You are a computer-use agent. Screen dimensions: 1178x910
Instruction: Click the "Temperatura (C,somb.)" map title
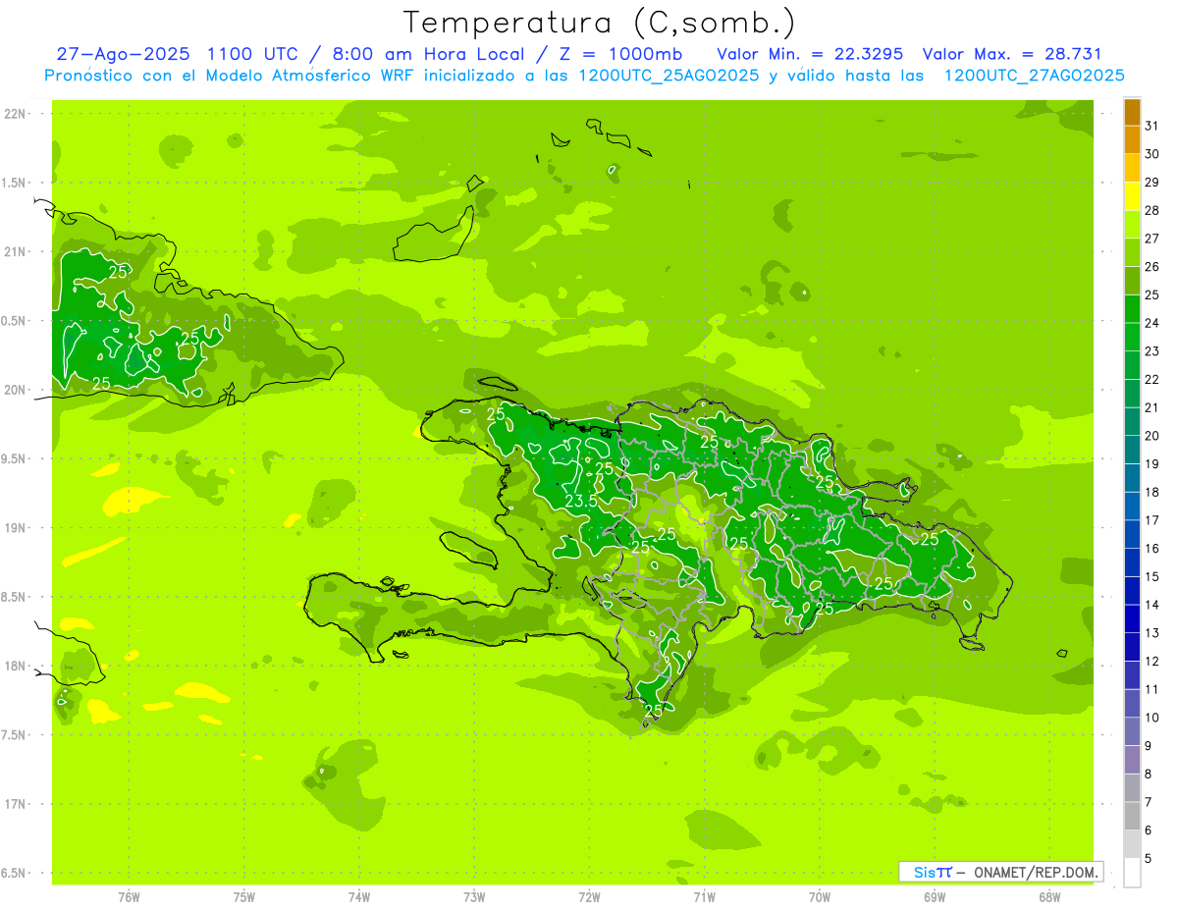600,23
